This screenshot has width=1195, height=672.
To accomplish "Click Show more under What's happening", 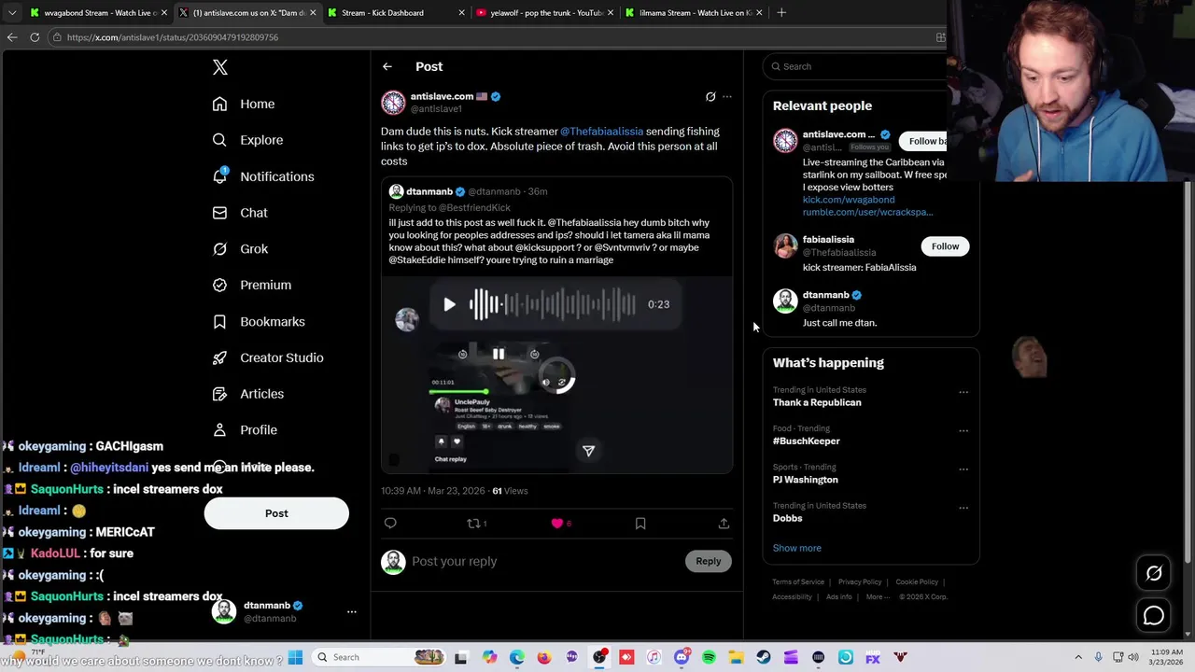I will coord(796,548).
